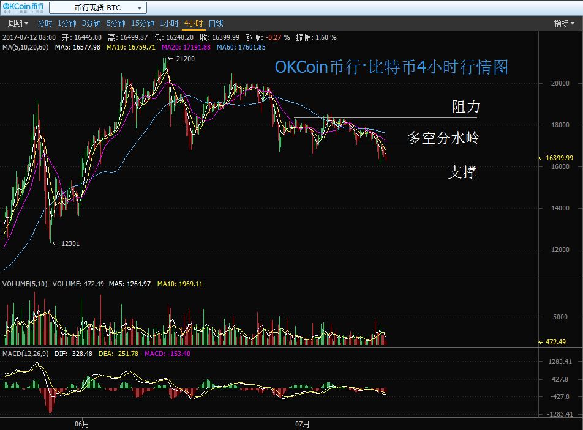Viewport: 583px width, 430px height.
Task: Click the 涨幅 -0.27% change value
Action: 268,37
